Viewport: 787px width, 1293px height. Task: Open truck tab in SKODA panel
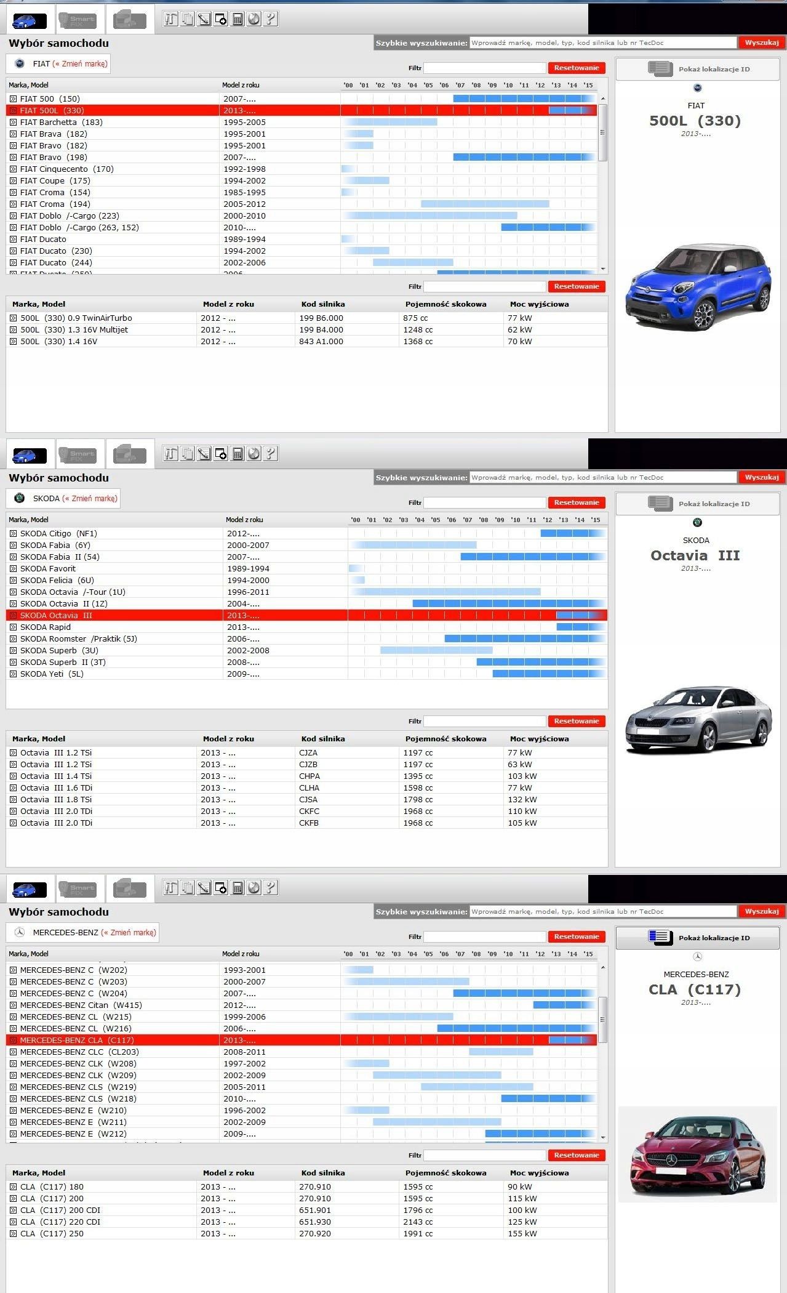click(x=130, y=455)
